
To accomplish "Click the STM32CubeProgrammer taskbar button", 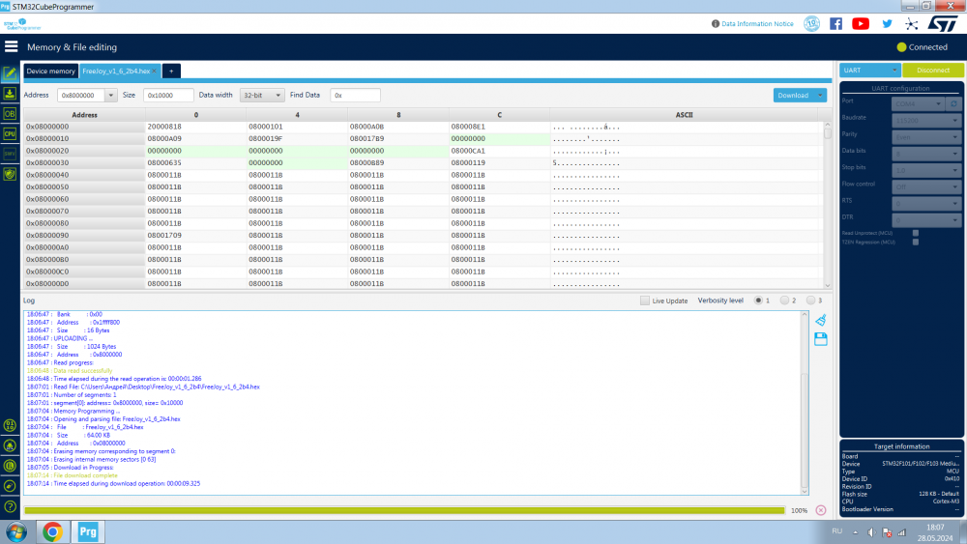I will tap(88, 531).
